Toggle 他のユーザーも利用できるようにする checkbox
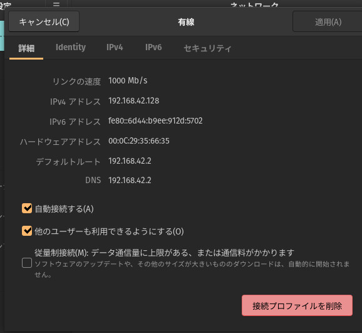The height and width of the screenshot is (333, 362). click(x=27, y=231)
